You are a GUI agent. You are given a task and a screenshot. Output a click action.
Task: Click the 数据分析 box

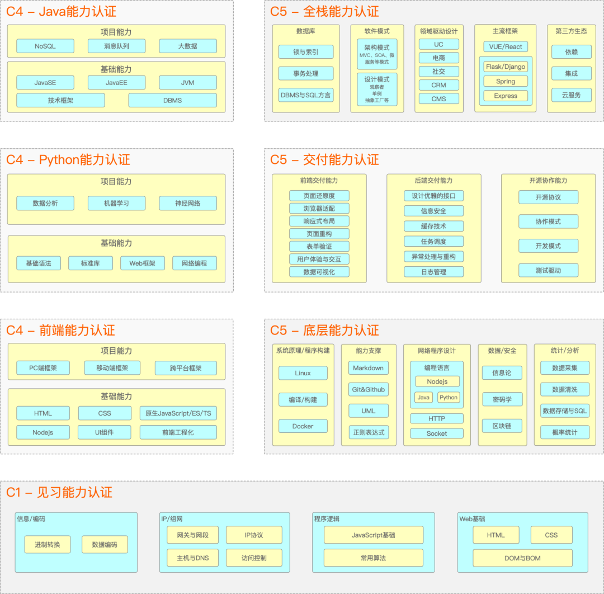click(x=45, y=203)
